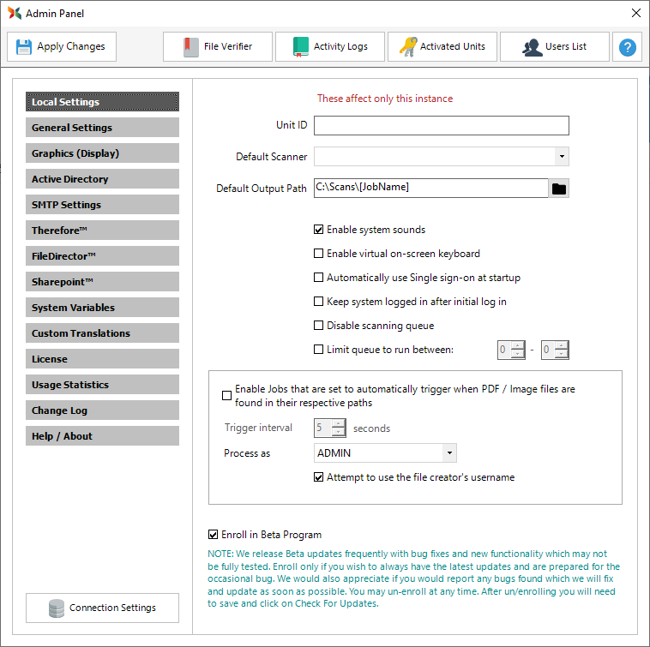This screenshot has width=650, height=647.
Task: Expand the Default Scanner dropdown
Action: coord(561,156)
